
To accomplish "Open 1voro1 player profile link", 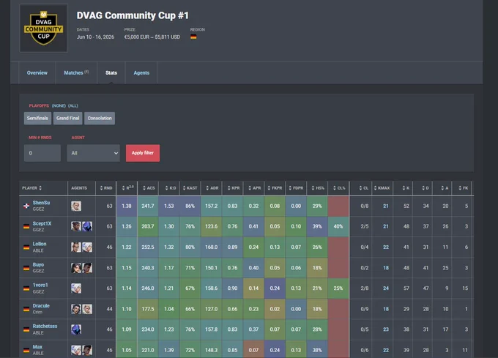I will 40,285.
